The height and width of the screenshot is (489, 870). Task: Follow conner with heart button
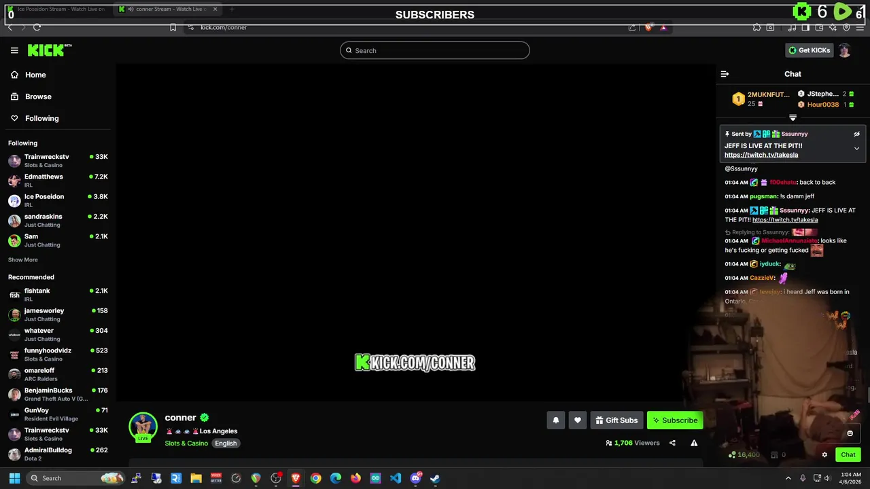pyautogui.click(x=578, y=420)
